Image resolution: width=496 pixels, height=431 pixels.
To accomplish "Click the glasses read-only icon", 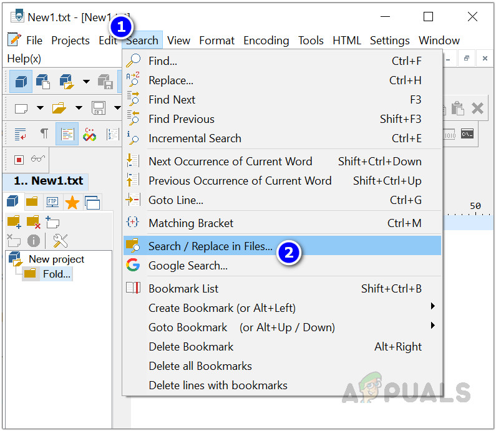I will (x=38, y=159).
